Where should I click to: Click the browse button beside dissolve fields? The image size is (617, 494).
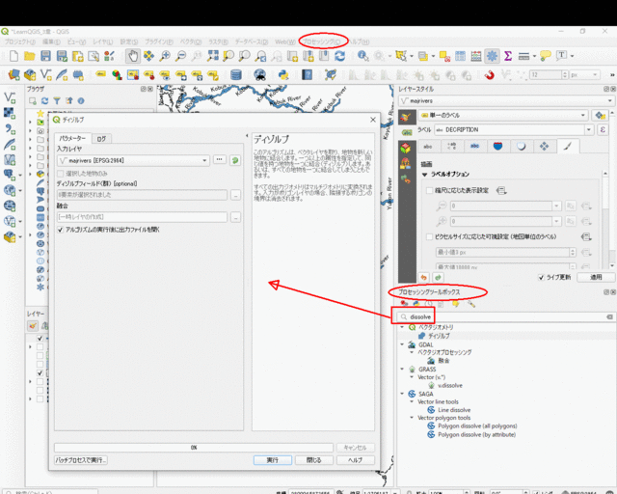coord(235,195)
